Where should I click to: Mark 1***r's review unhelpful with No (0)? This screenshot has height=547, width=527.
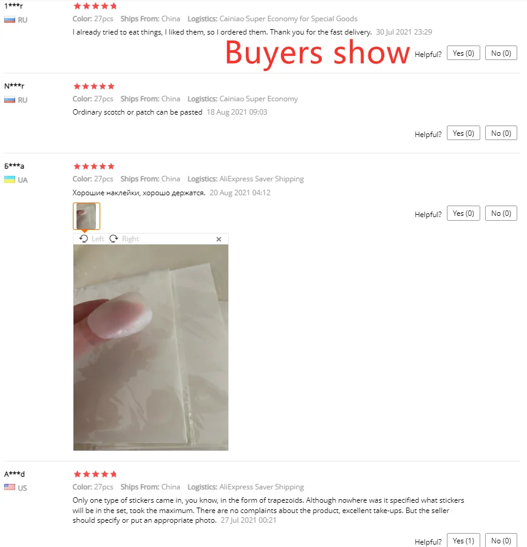click(501, 53)
